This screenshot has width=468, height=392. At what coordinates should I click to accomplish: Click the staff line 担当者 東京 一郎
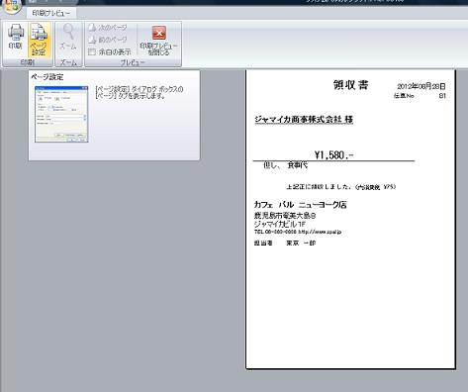pos(285,244)
